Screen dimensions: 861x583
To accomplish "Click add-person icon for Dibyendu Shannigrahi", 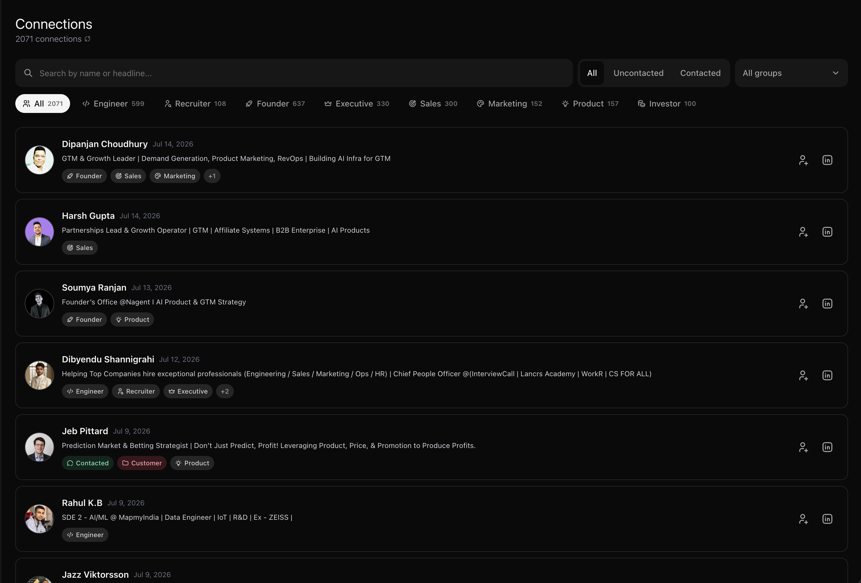I will click(x=803, y=375).
